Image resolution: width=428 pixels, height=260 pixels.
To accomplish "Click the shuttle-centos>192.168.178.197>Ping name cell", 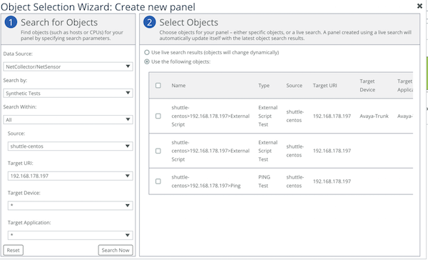I will point(206,181).
